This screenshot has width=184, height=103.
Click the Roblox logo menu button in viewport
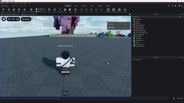[x=4, y=19]
